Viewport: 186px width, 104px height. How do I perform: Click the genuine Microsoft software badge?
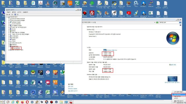click(172, 79)
